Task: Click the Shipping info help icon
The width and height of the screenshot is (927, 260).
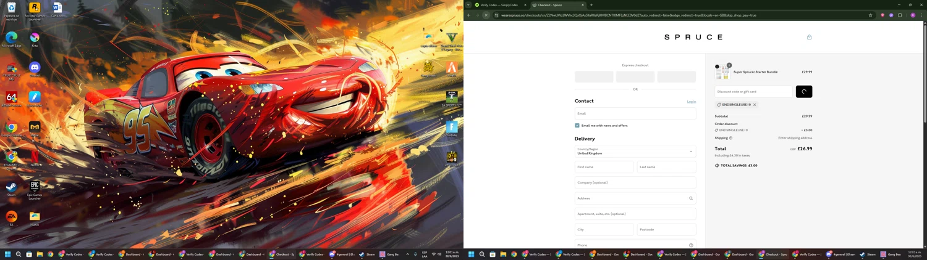Action: pyautogui.click(x=730, y=138)
